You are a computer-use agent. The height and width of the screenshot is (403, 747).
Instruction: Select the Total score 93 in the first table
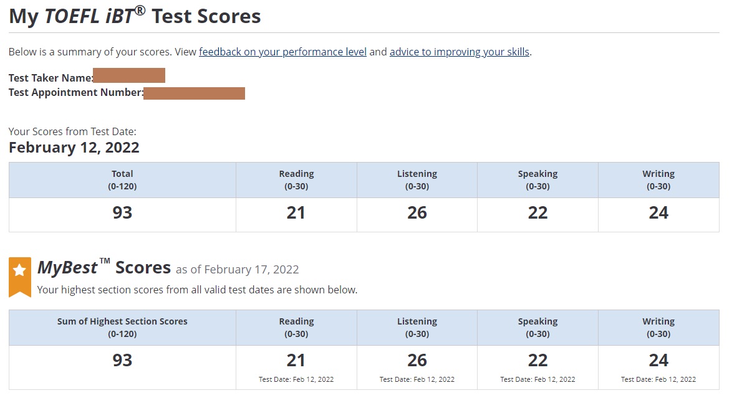point(122,213)
